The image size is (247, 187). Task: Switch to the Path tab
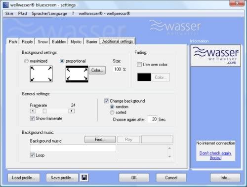(13, 41)
